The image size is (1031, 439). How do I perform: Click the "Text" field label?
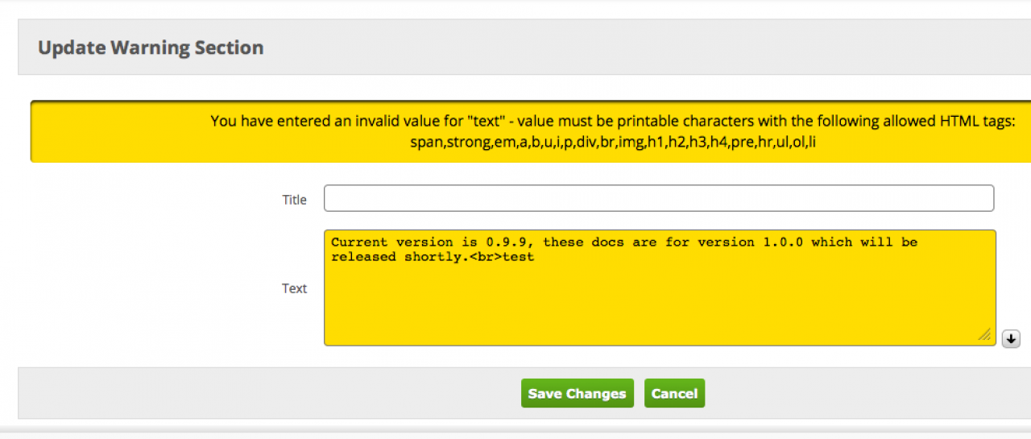(x=294, y=288)
